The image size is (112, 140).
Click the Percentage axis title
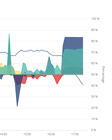pos(103,74)
